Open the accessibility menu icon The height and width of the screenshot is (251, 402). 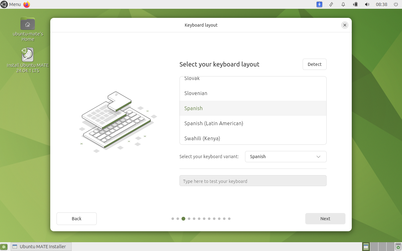pyautogui.click(x=319, y=4)
